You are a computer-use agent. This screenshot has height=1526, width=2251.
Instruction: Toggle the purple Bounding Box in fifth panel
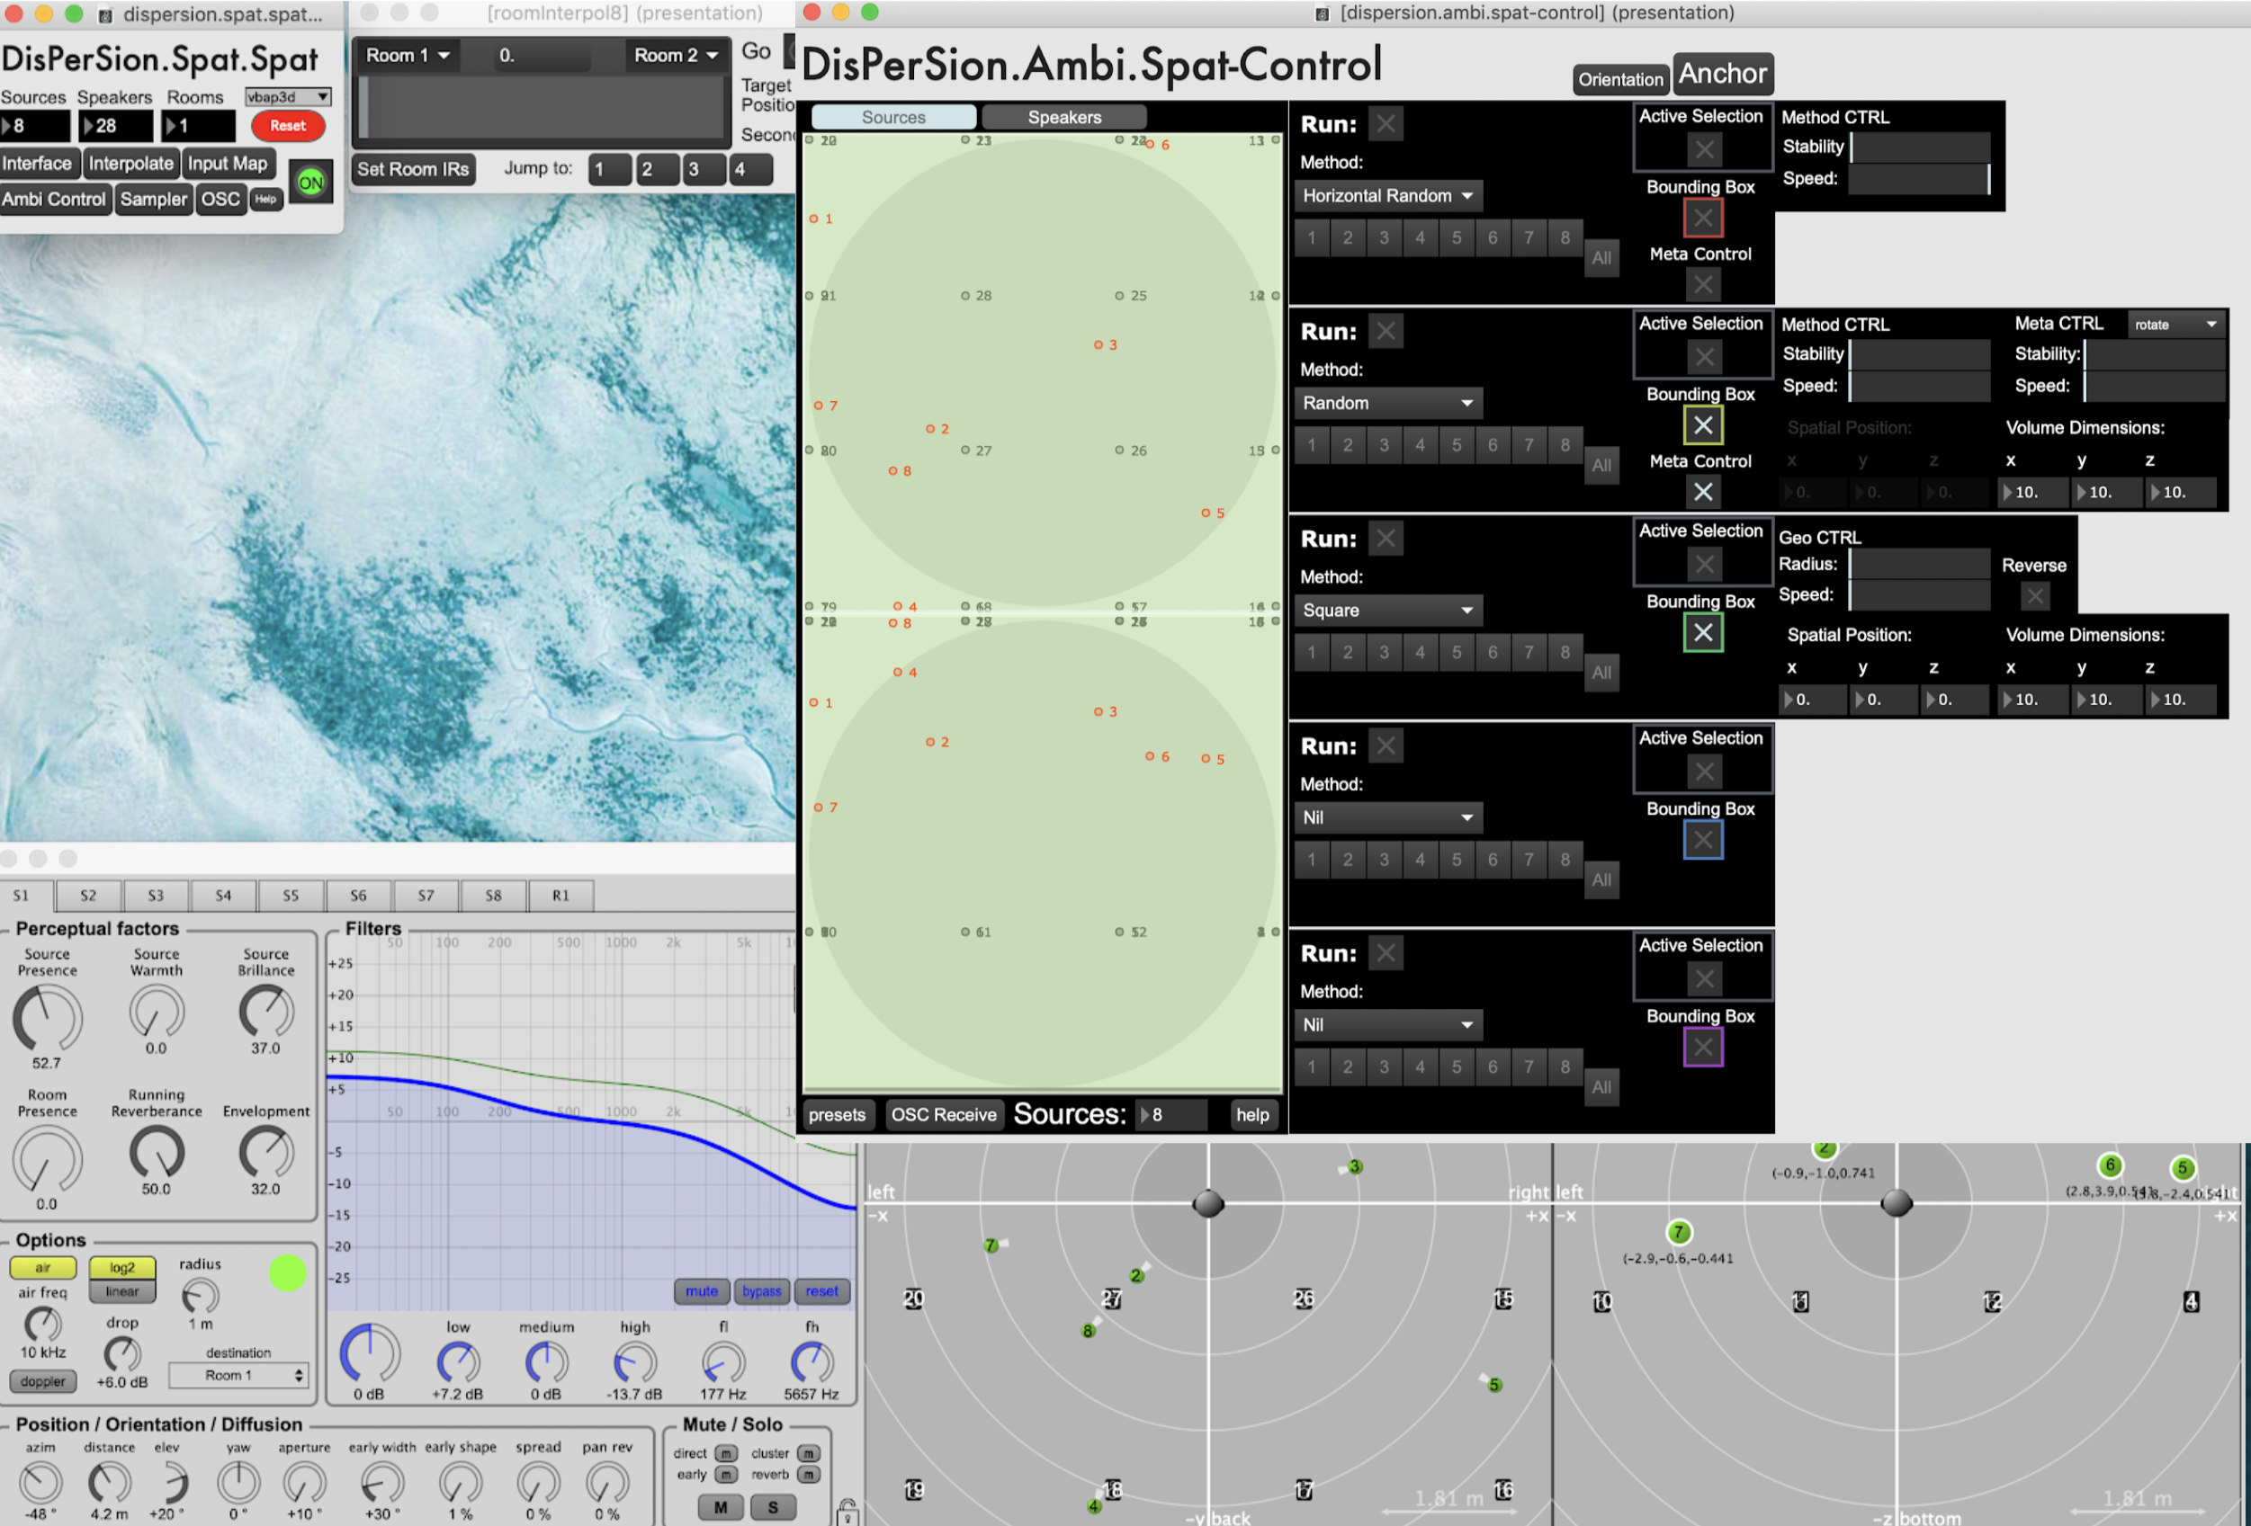[1703, 1047]
